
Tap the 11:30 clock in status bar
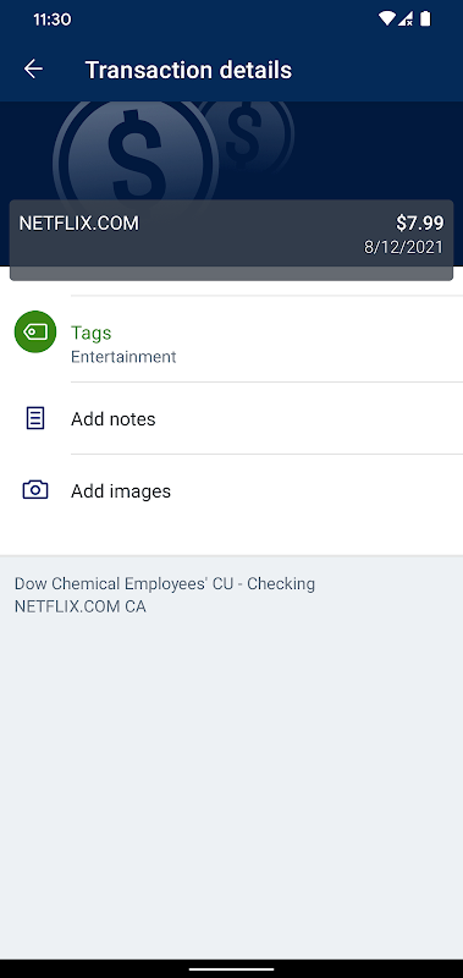[52, 19]
